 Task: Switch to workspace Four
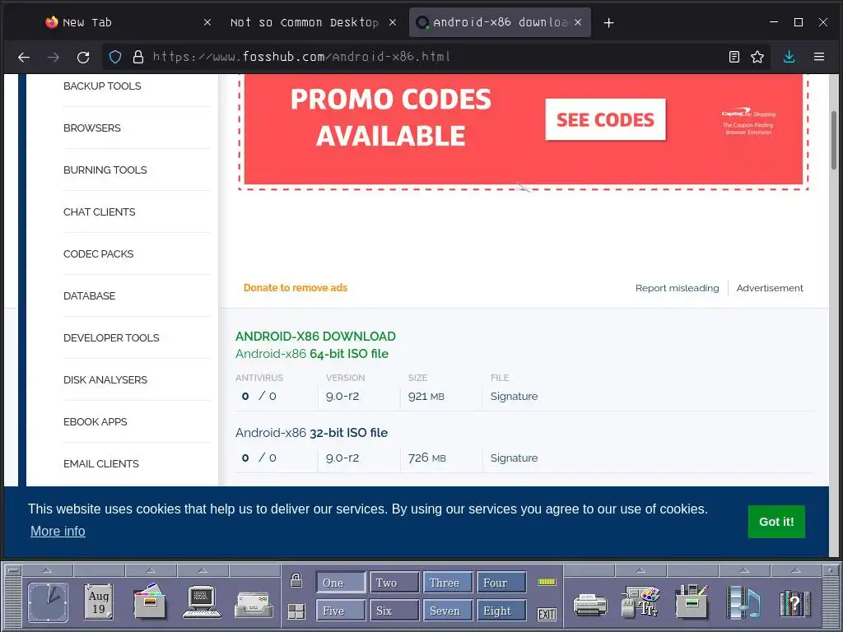click(501, 583)
